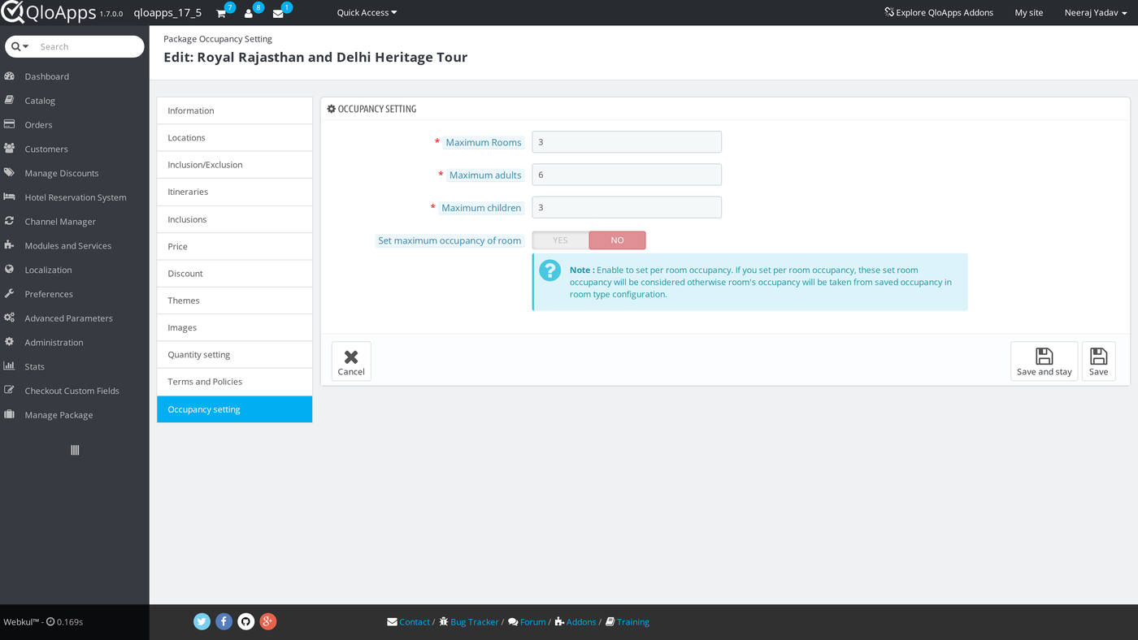The height and width of the screenshot is (640, 1138).
Task: Open the Images tab
Action: point(235,327)
